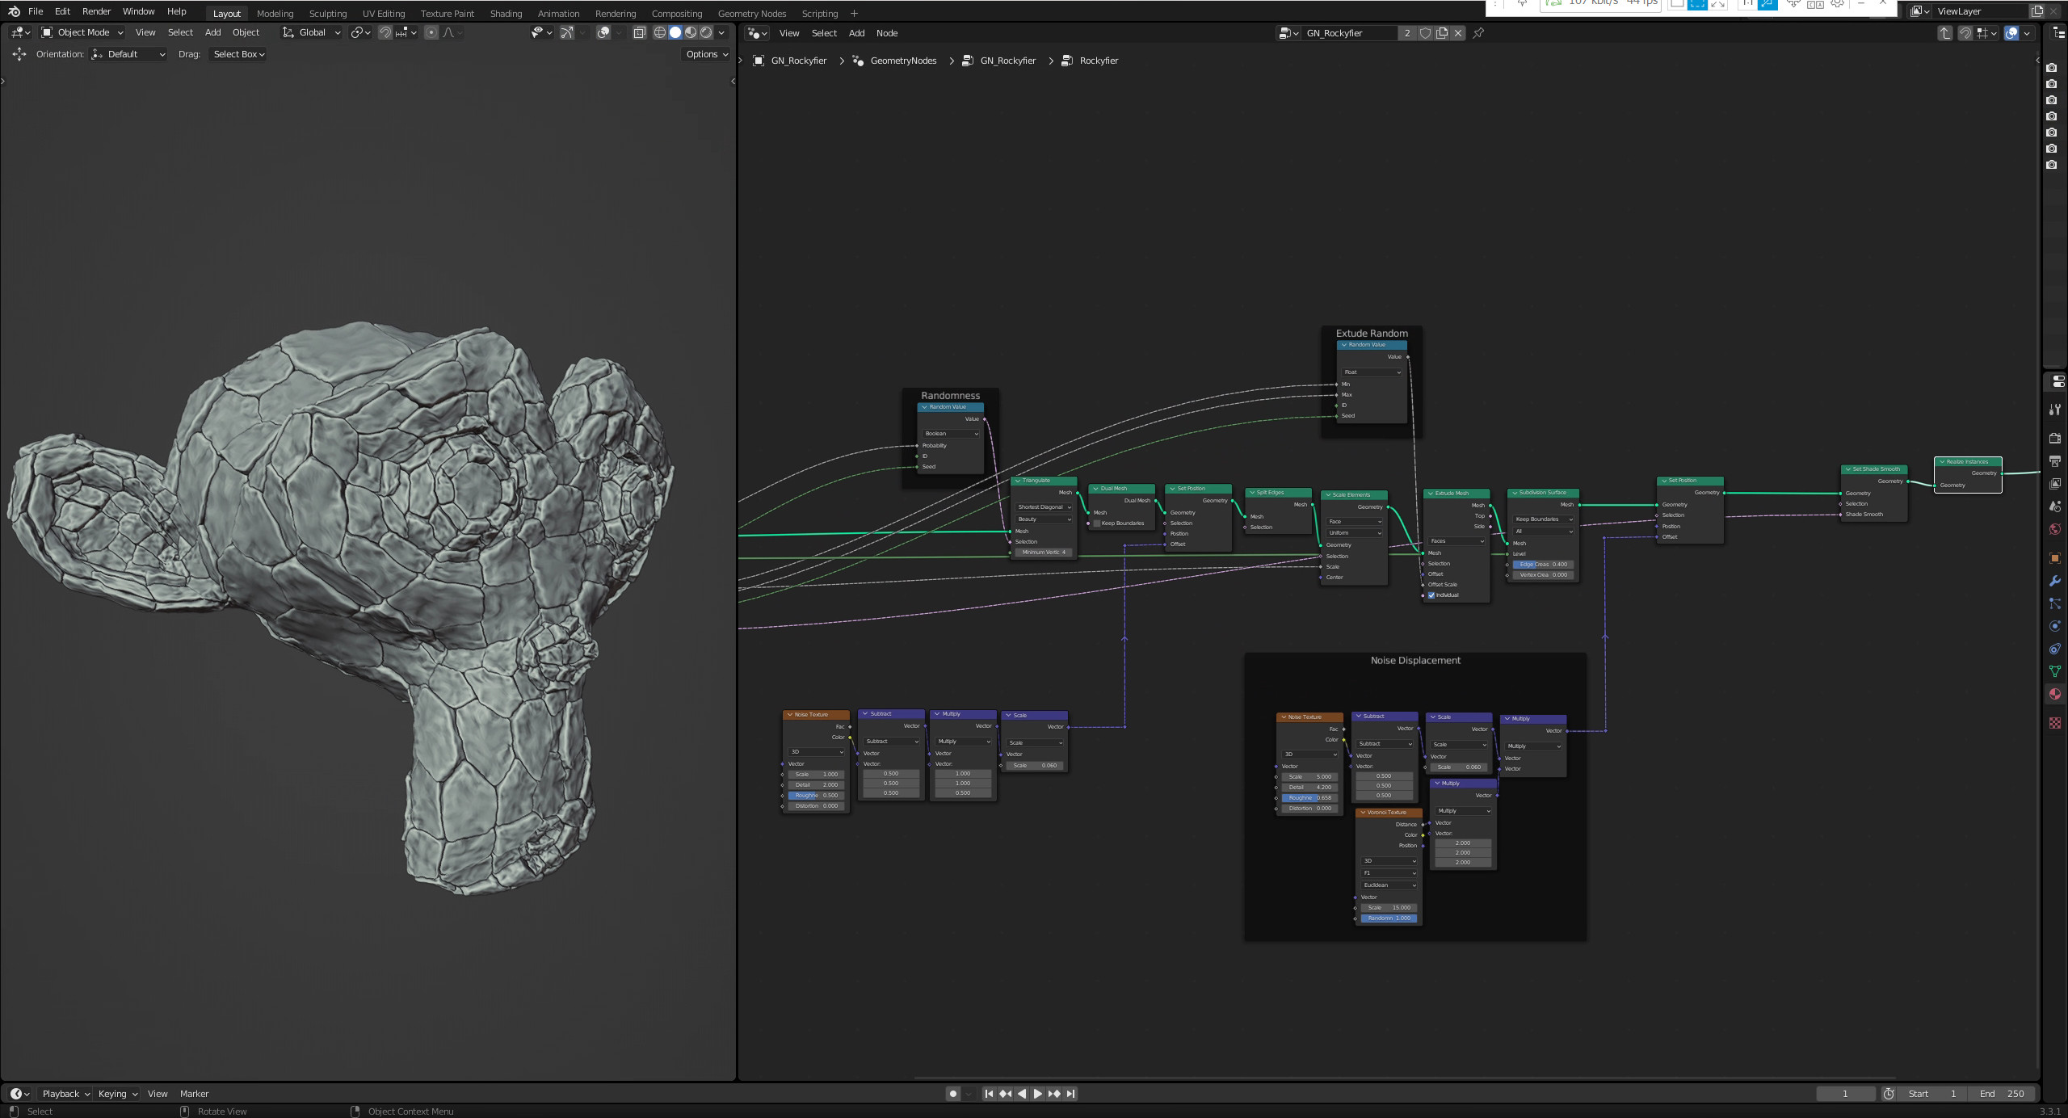Open the File menu
This screenshot has width=2068, height=1118.
36,11
